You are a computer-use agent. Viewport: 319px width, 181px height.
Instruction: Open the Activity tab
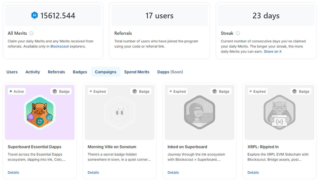(x=33, y=72)
